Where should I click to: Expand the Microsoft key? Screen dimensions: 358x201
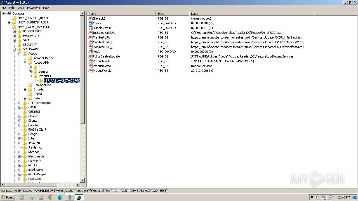coord(20,161)
